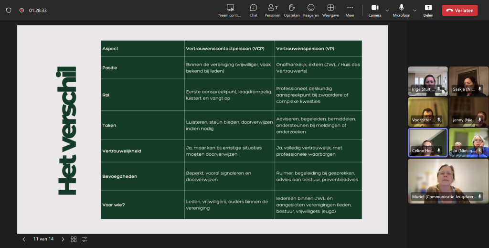
Task: Raise hand with Opsteken
Action: click(291, 10)
